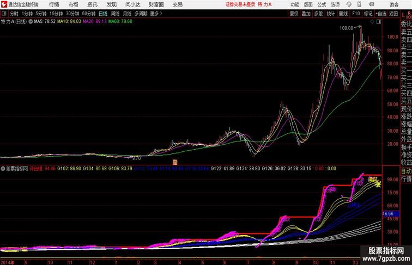Viewport: 412px width, 265px height.
Task: Click the MA10: 84.03 value
Action: click(69, 22)
